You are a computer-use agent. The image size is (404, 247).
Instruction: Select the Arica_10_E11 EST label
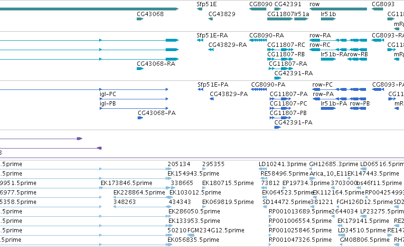(329, 174)
